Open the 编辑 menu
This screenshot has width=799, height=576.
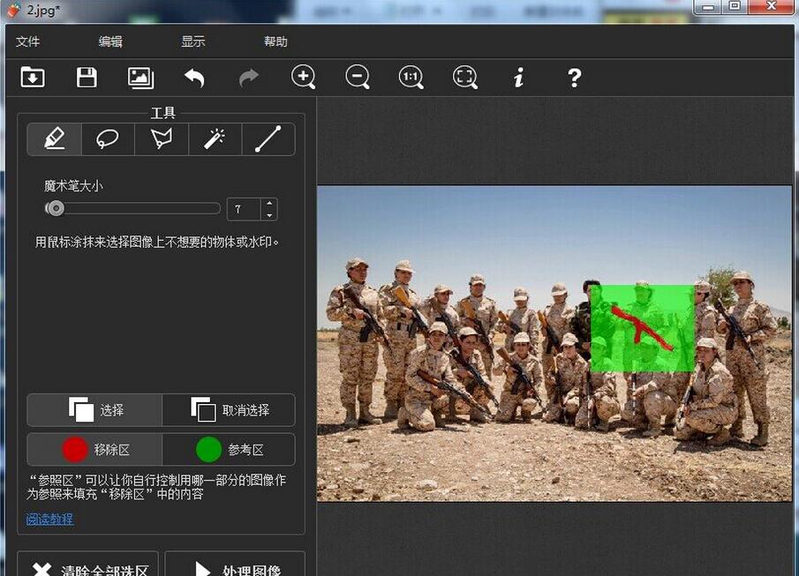point(110,41)
